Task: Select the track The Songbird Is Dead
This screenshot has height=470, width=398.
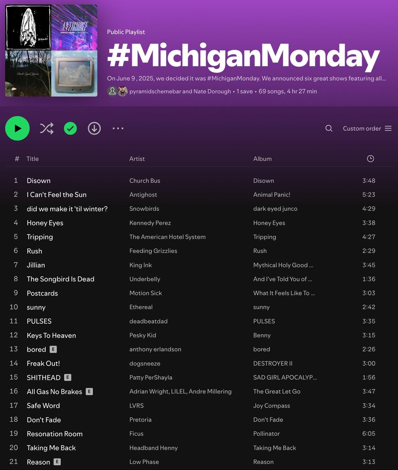Action: [x=61, y=279]
